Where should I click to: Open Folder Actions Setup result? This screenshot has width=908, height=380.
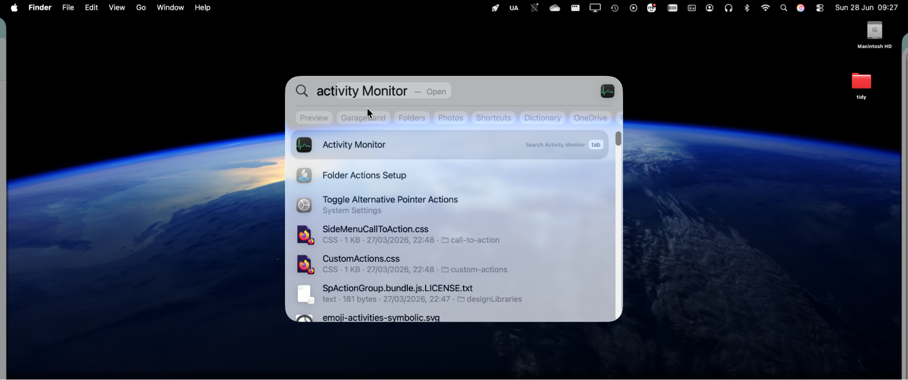point(449,175)
